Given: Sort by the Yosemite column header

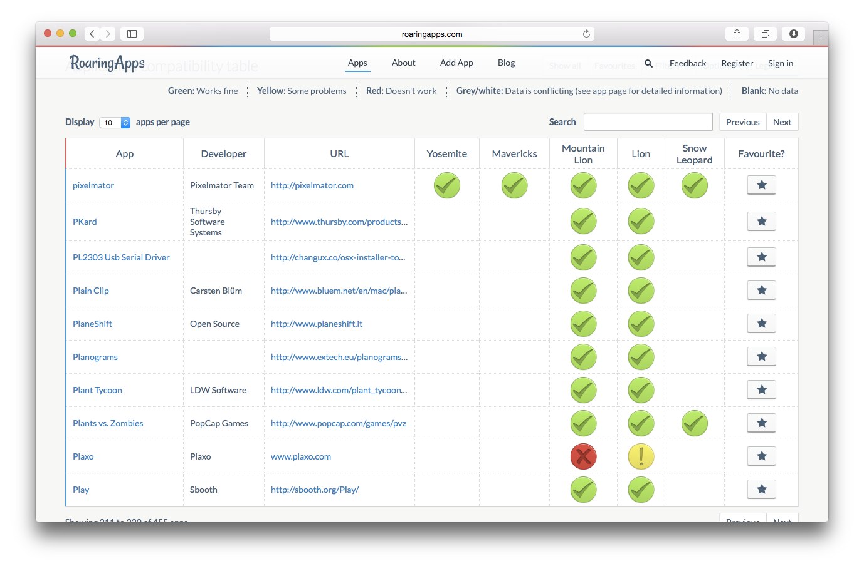Looking at the screenshot, I should click(447, 154).
